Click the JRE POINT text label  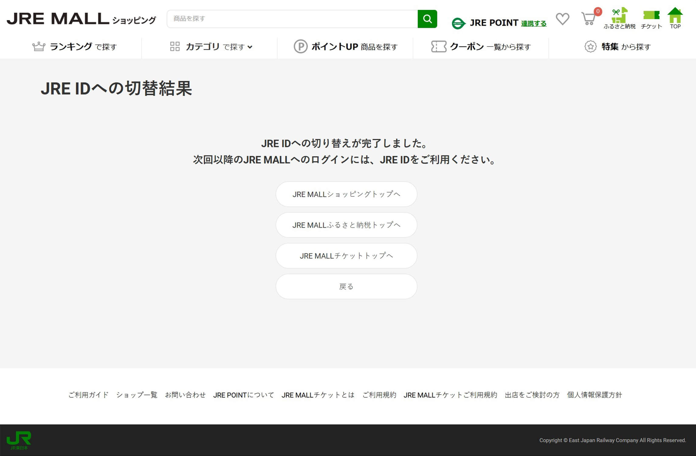(x=494, y=23)
